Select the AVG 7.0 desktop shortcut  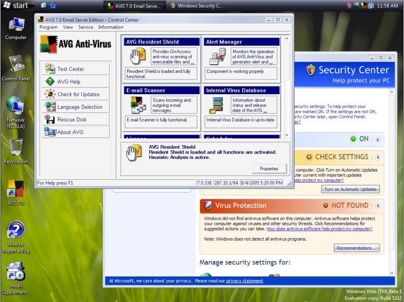click(x=16, y=193)
